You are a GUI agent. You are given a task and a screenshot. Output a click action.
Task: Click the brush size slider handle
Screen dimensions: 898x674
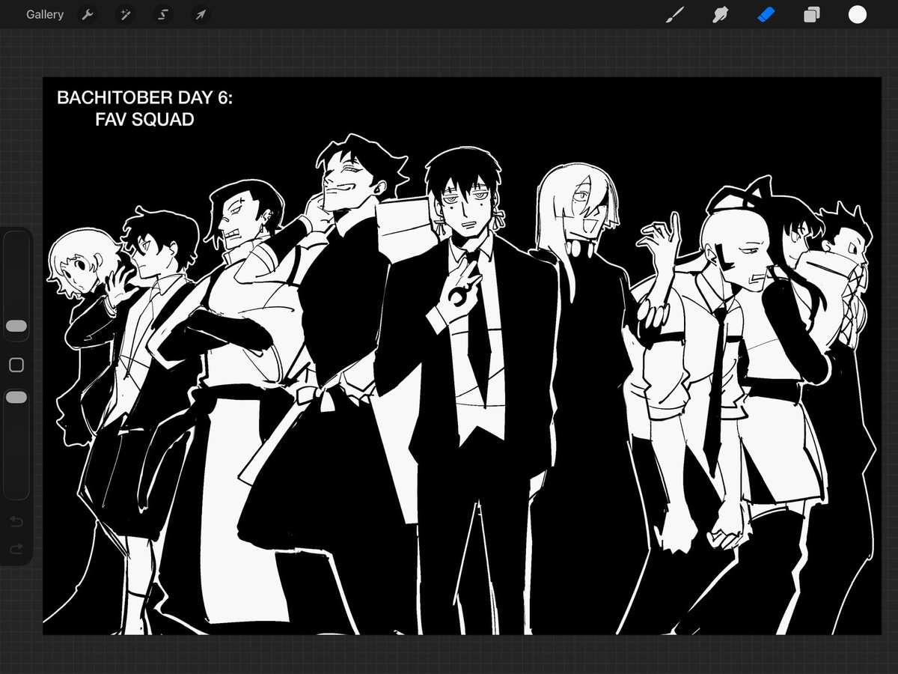(x=16, y=327)
